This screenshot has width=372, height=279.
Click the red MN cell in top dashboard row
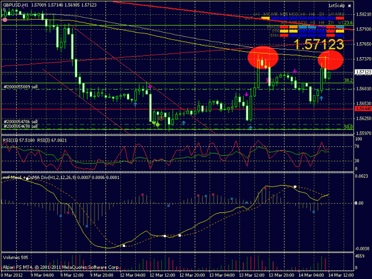(x=340, y=18)
